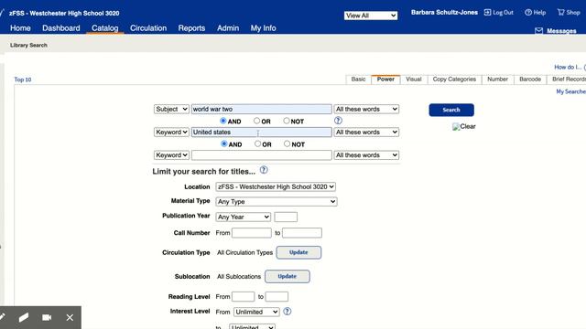Click the Library Search breadcrumb text
Image resolution: width=586 pixels, height=329 pixels.
28,45
